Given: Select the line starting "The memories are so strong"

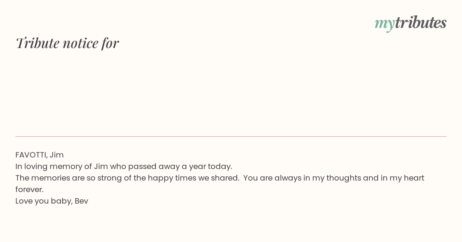Looking at the screenshot, I should pos(220,178).
